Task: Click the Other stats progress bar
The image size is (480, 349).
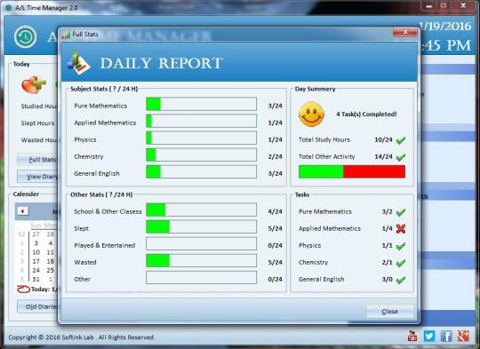Action: 201,278
